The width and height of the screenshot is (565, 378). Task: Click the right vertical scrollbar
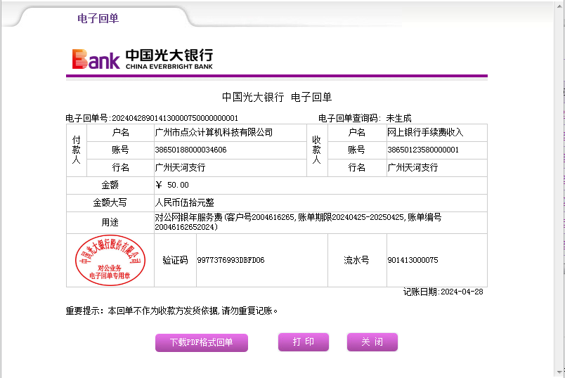pyautogui.click(x=560, y=190)
